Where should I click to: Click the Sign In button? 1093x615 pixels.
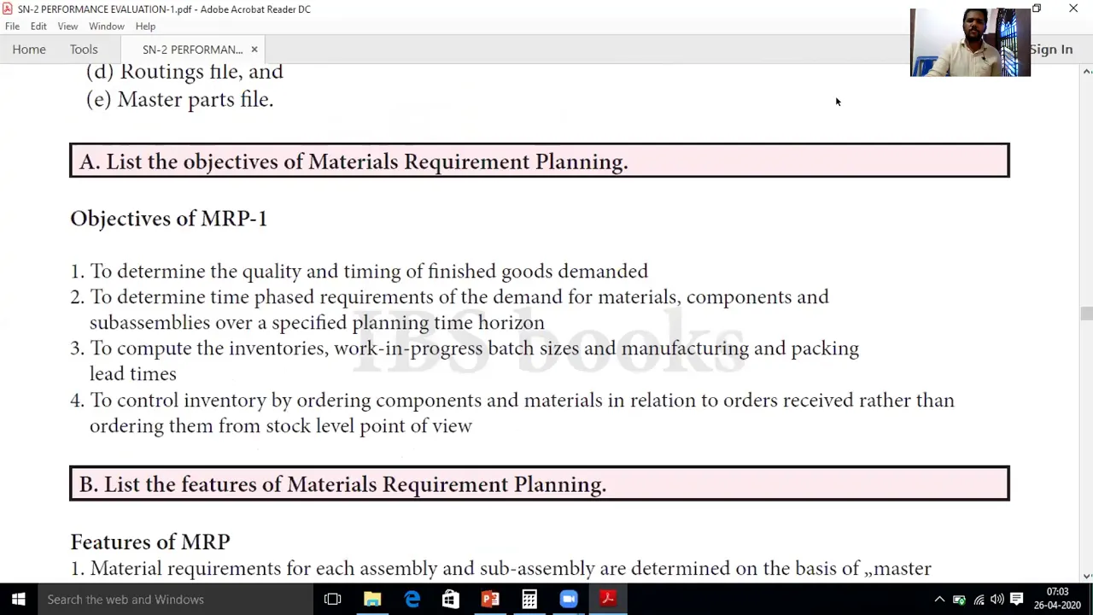(1051, 50)
